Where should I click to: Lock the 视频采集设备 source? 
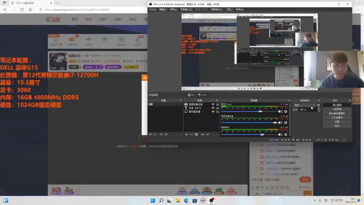217,104
